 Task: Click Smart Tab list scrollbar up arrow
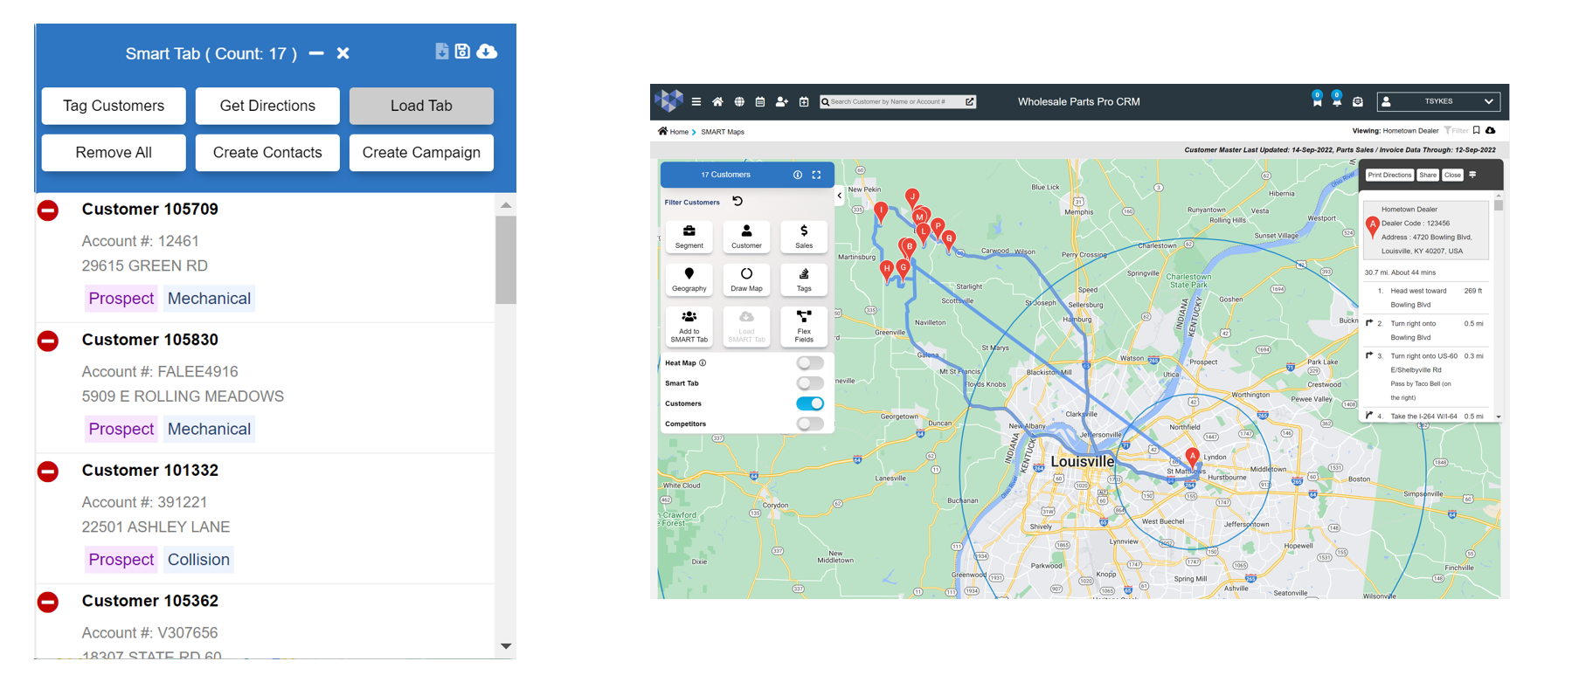(x=506, y=205)
